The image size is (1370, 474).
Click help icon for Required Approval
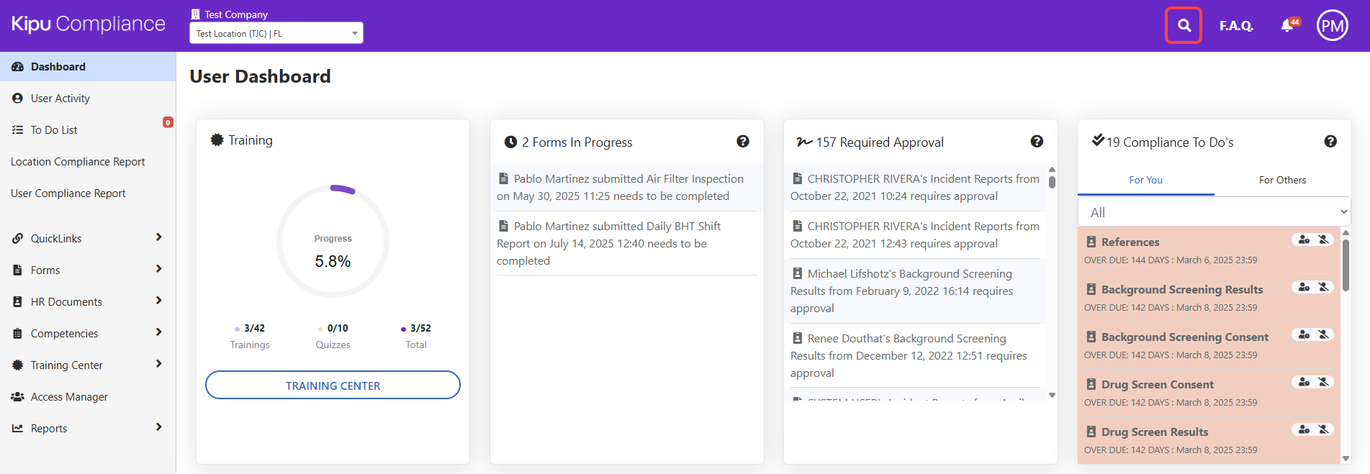tap(1036, 142)
